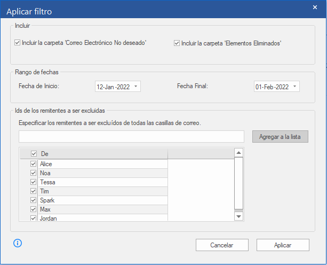Viewport: 327px width, 265px height.
Task: Close the Aplicar filtro dialog
Action: click(315, 7)
